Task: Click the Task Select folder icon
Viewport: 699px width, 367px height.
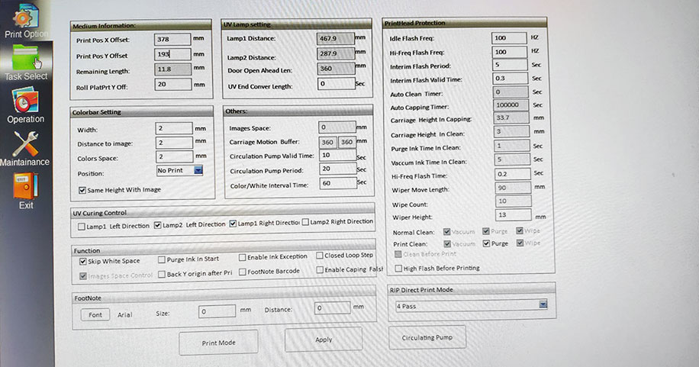Action: click(26, 58)
